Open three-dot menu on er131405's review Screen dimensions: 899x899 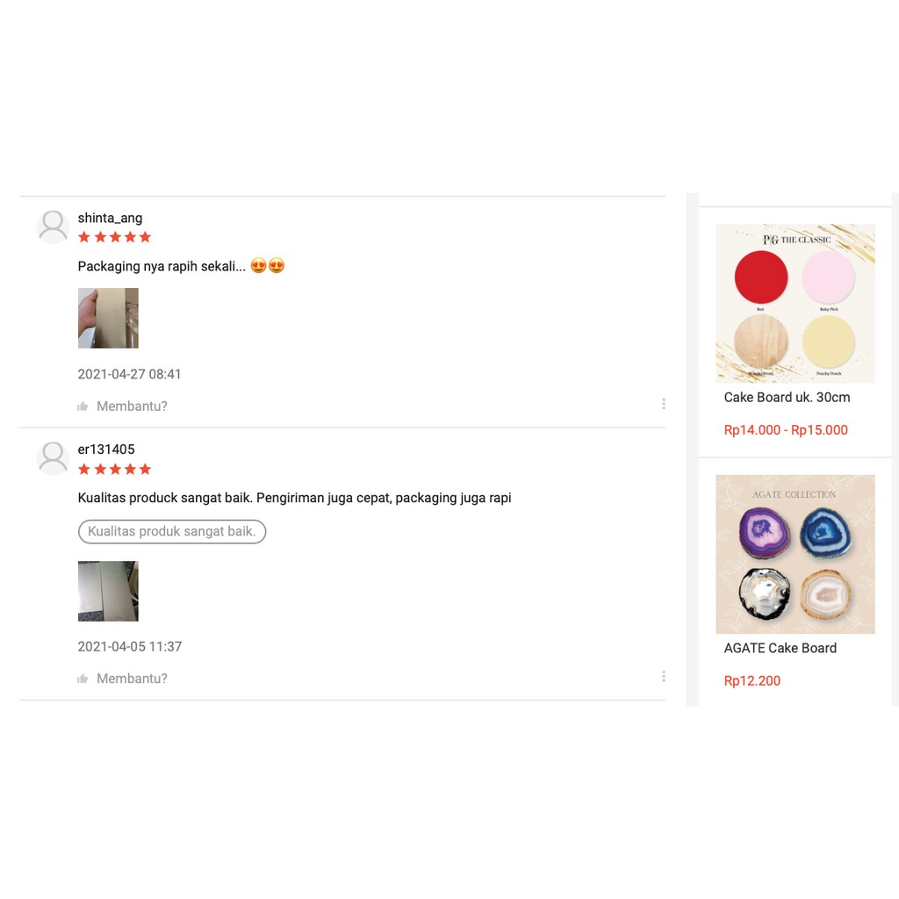(x=664, y=677)
